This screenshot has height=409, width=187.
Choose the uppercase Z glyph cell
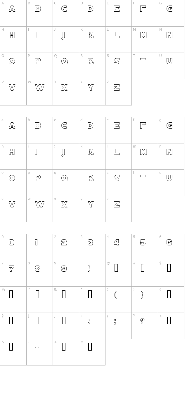coord(118,92)
